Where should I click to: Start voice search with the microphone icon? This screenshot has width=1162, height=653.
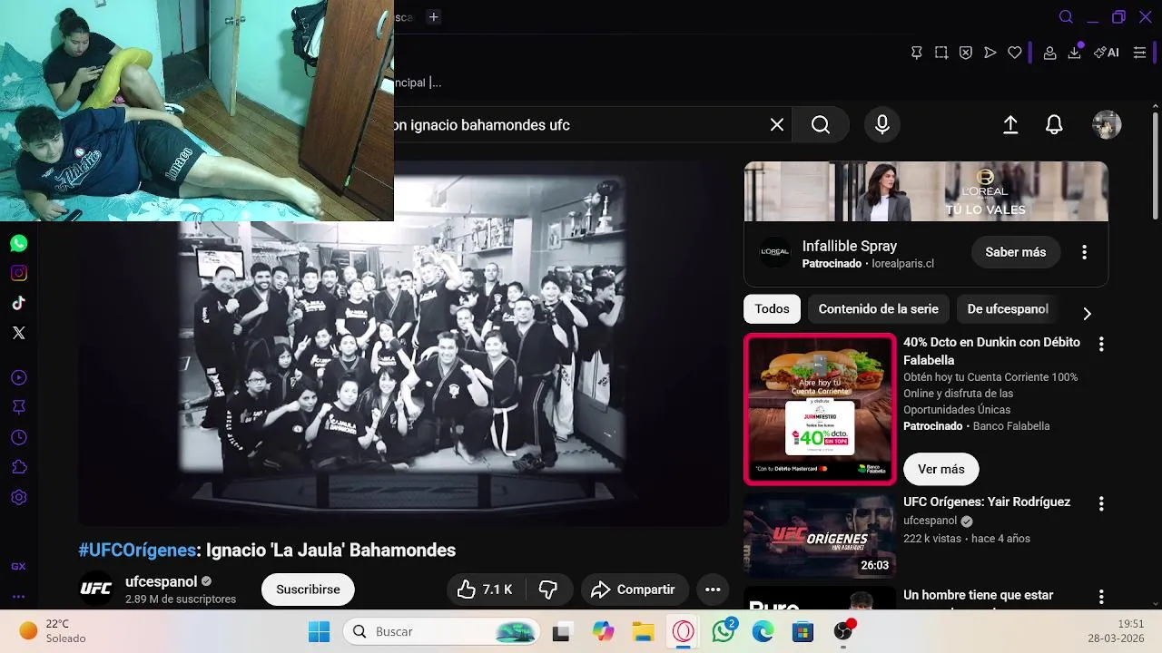882,125
